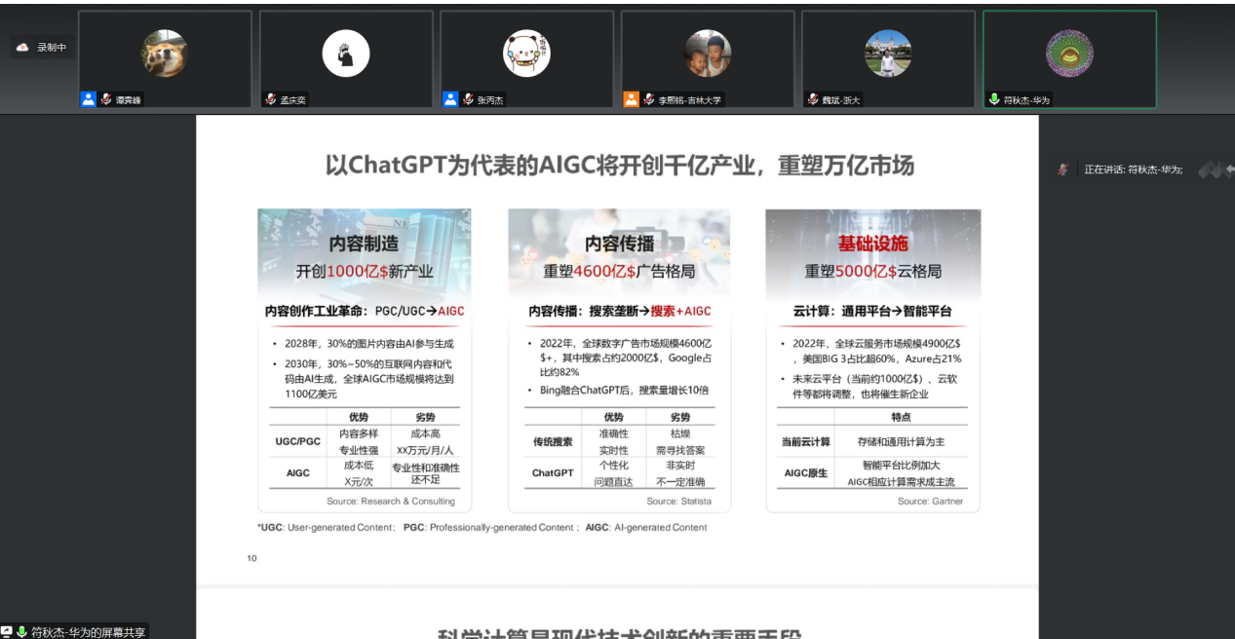Image resolution: width=1235 pixels, height=639 pixels.
Task: Select 张丙杰's panda avatar thumbnail
Action: 526,54
